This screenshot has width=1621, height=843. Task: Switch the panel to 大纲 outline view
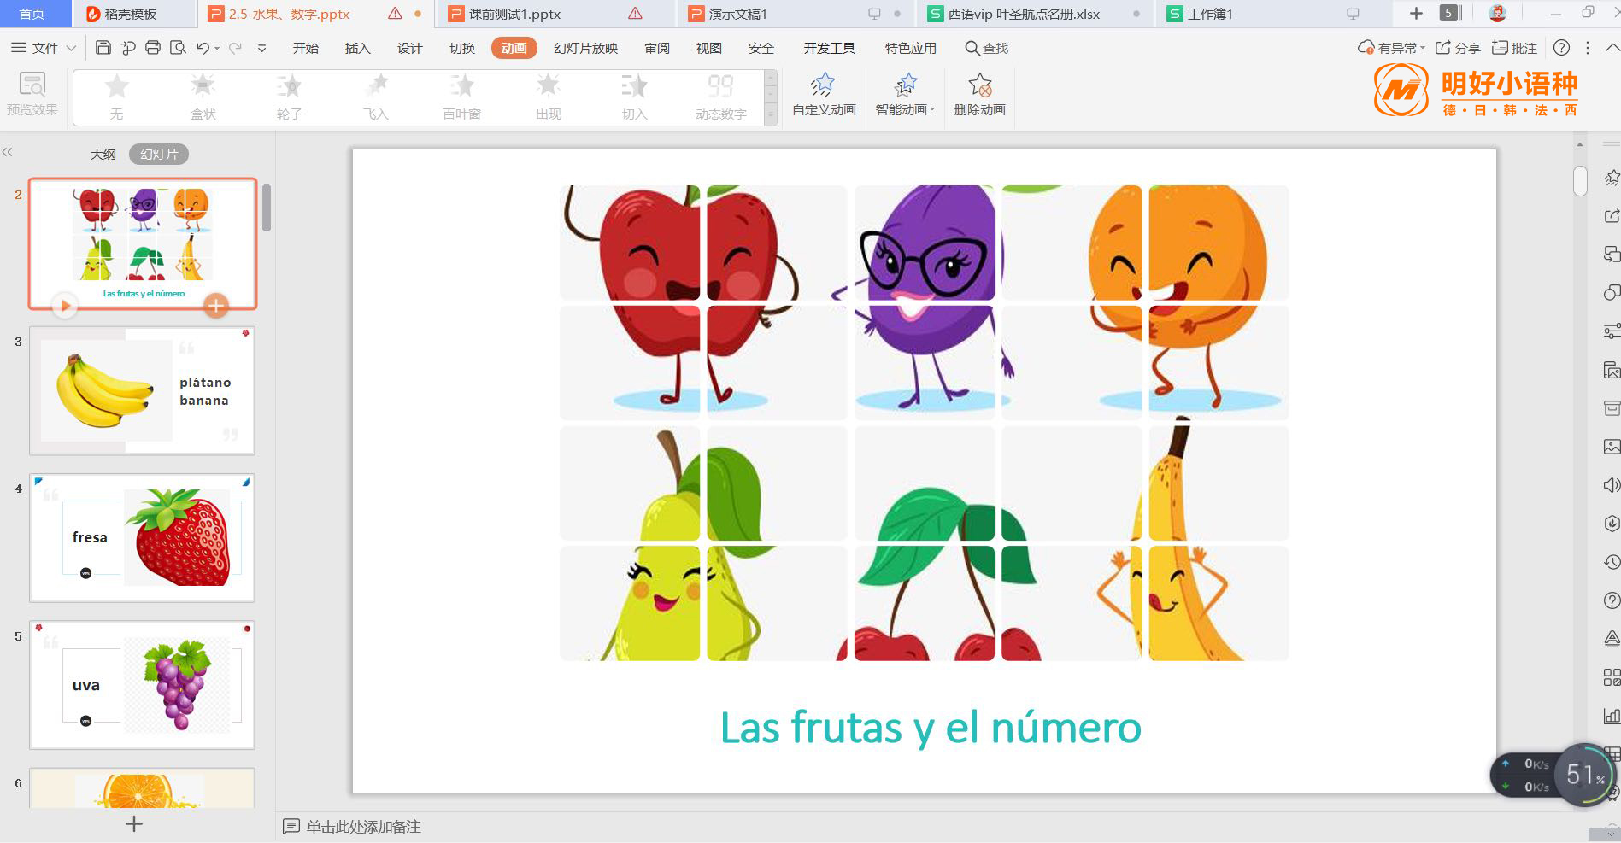click(x=103, y=154)
